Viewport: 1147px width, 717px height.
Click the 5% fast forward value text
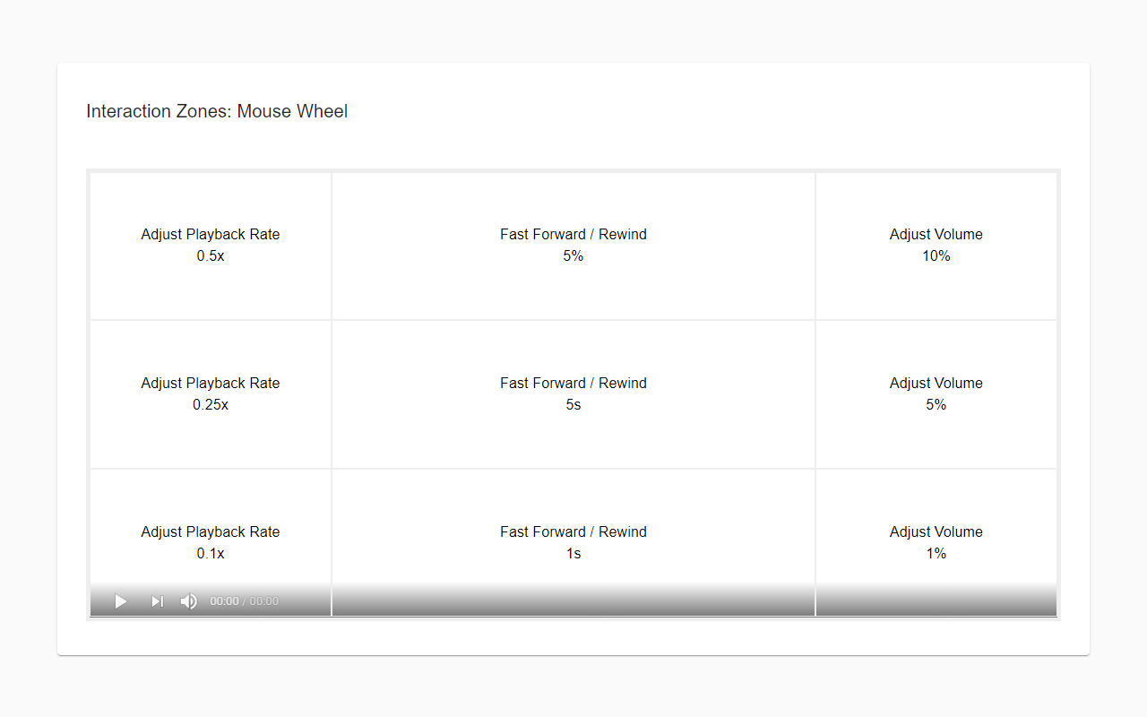(x=573, y=256)
